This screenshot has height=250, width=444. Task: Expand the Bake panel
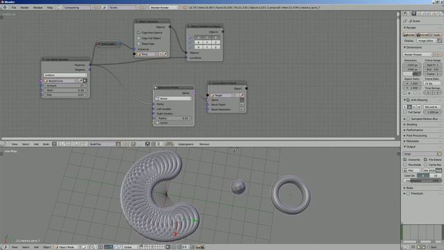click(x=409, y=188)
